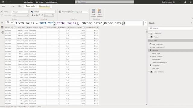Expand the Order Date table in Fields

pyautogui.click(x=149, y=34)
